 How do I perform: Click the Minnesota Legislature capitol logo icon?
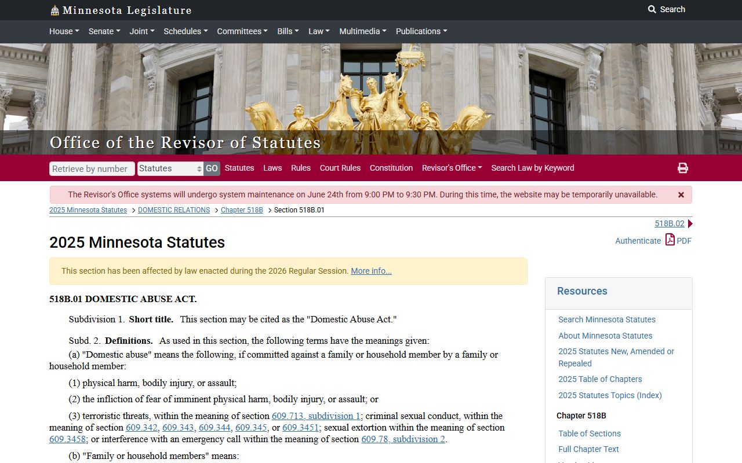(54, 10)
